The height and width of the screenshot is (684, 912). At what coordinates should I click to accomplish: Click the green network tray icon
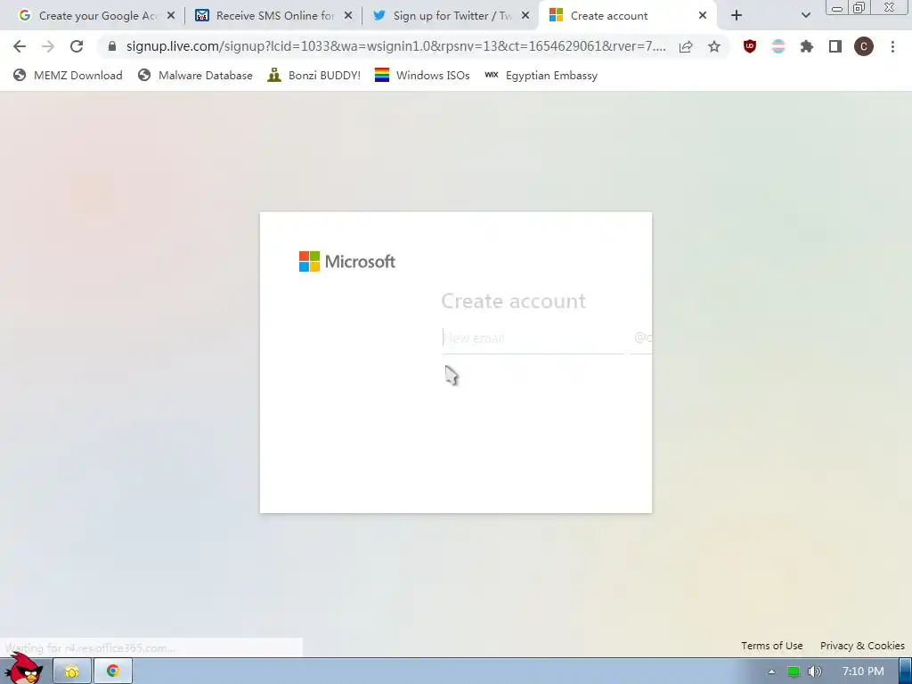794,672
